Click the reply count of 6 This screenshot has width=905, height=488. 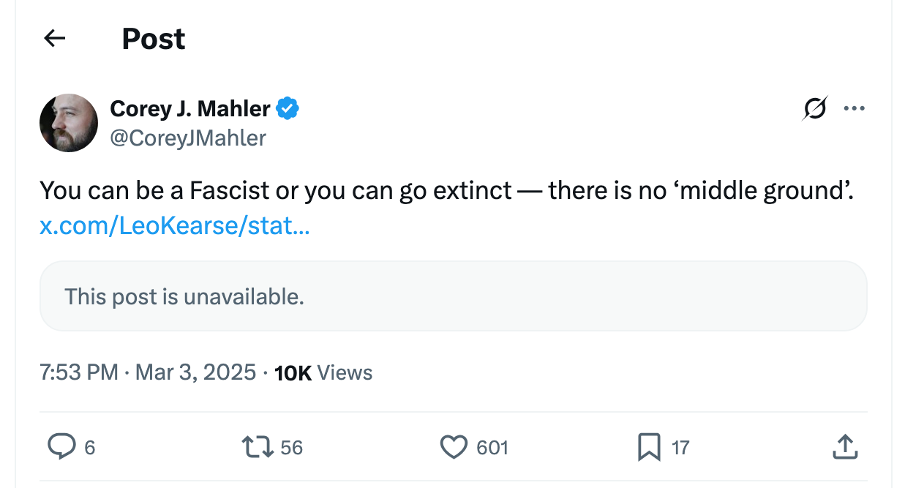point(90,447)
